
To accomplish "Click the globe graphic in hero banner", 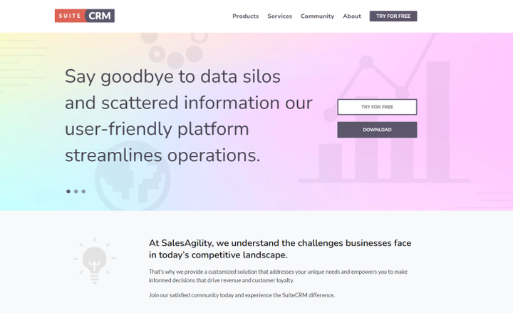I will (x=133, y=176).
